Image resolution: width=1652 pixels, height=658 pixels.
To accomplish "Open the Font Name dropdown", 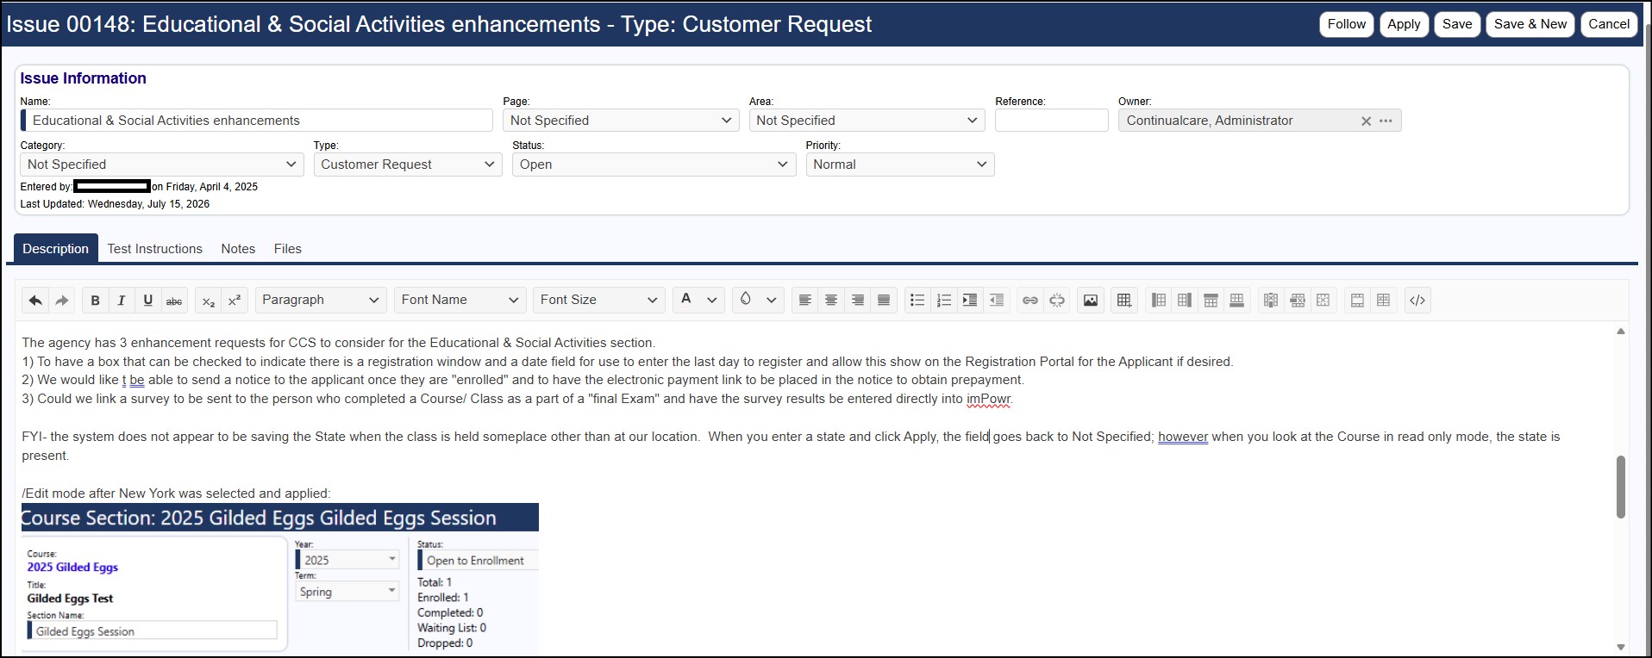I will (460, 300).
